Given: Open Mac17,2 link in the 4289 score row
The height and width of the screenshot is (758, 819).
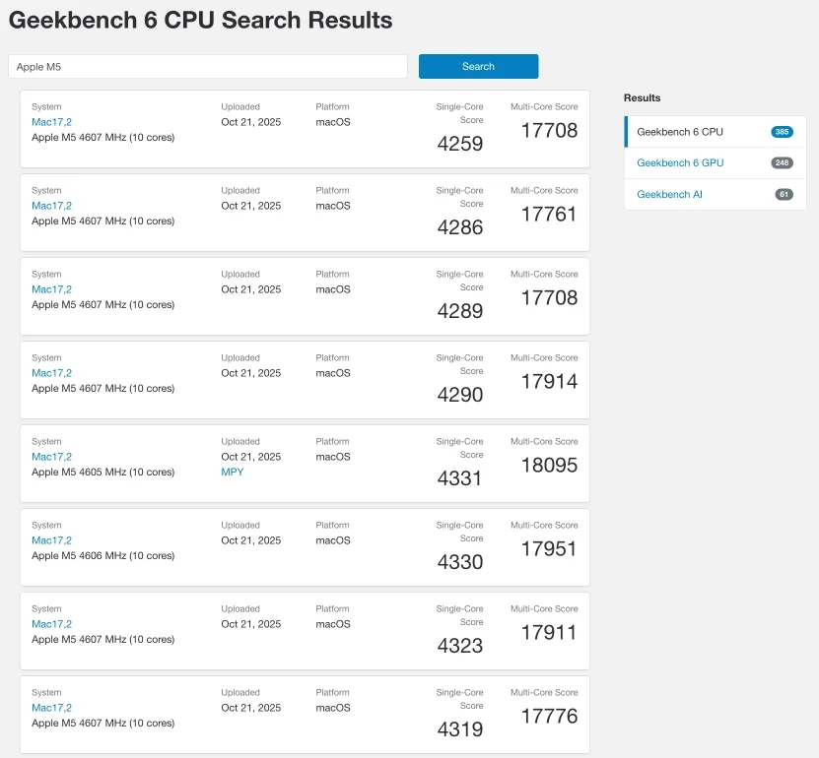Looking at the screenshot, I should [x=51, y=289].
